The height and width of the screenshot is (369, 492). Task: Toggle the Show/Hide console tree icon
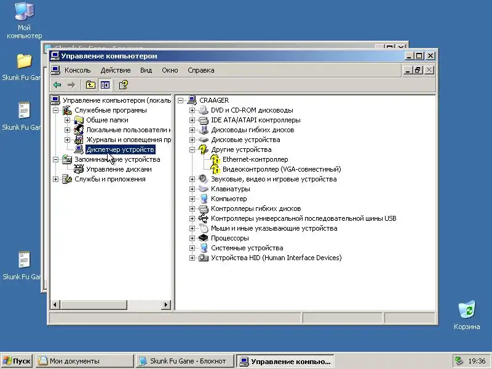[105, 85]
